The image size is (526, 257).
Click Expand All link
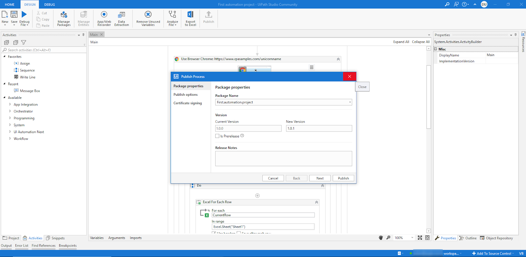point(401,42)
